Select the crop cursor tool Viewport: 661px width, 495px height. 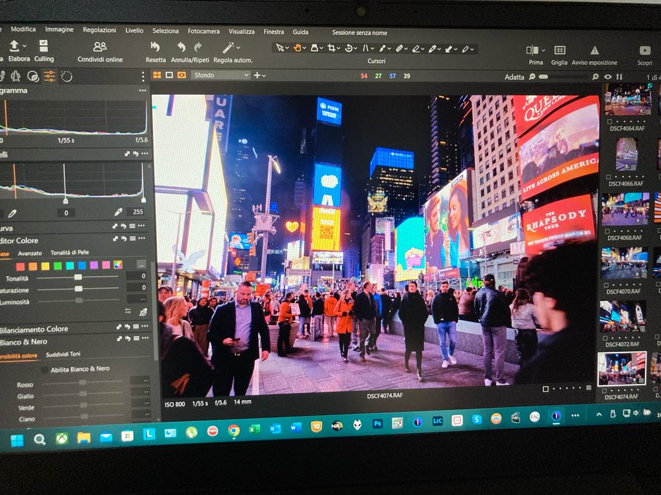coord(331,48)
